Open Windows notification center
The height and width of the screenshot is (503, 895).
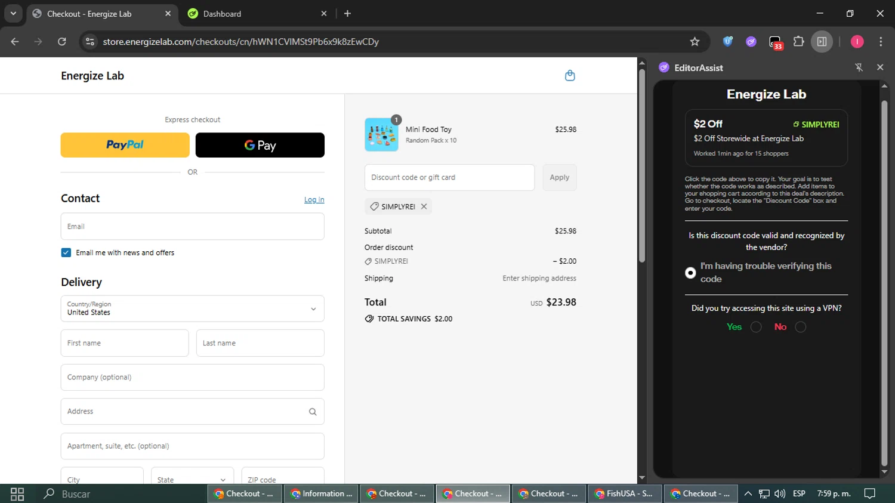click(x=870, y=493)
